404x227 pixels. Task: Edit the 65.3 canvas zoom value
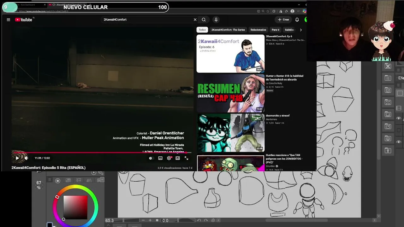coord(114,220)
